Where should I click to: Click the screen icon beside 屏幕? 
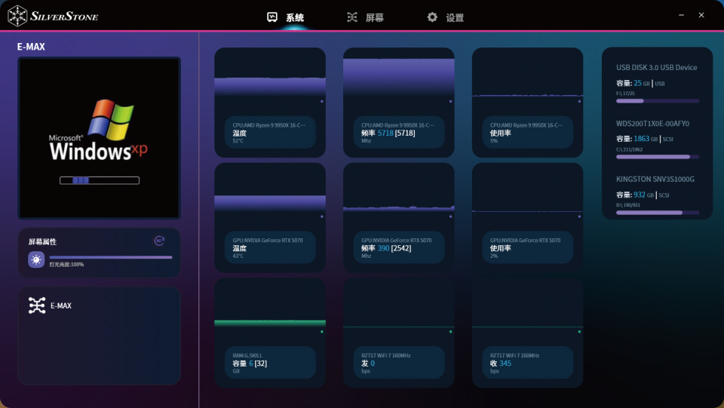click(x=352, y=17)
